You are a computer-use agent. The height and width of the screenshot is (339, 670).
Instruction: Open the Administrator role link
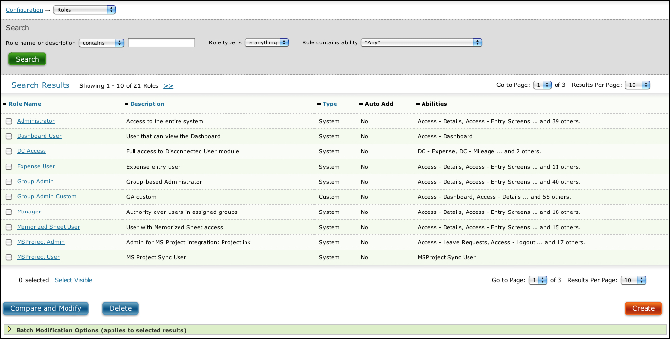tap(36, 121)
